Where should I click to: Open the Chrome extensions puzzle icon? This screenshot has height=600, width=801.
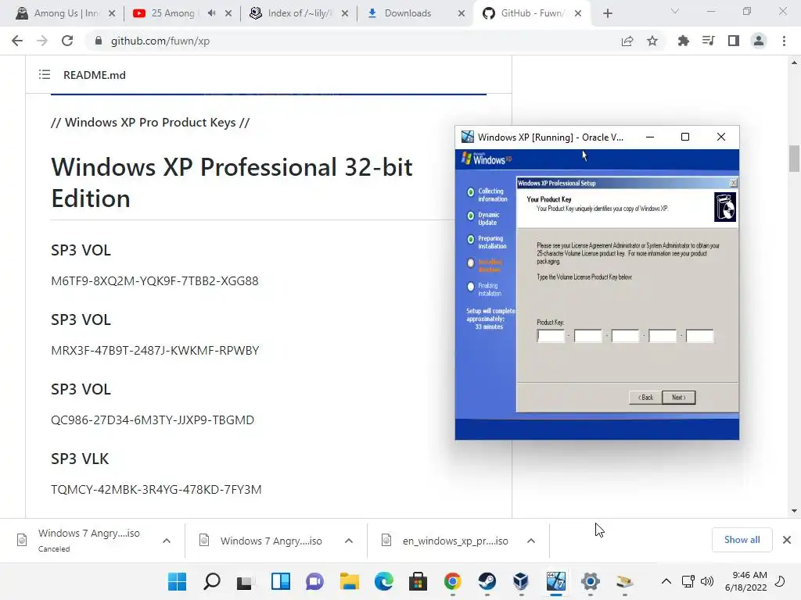683,41
